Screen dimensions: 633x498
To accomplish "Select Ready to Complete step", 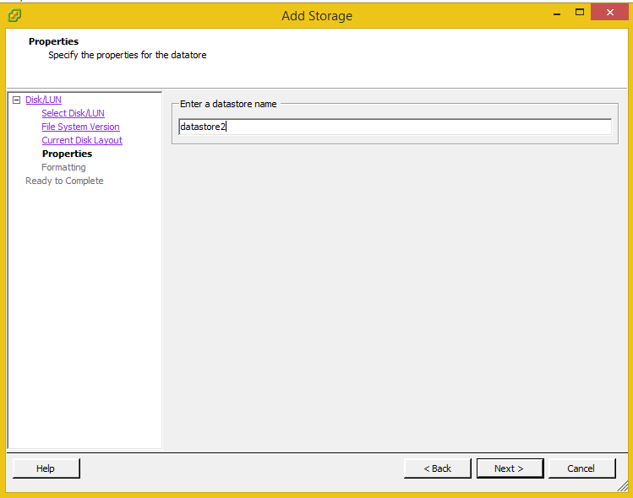I will click(x=64, y=181).
